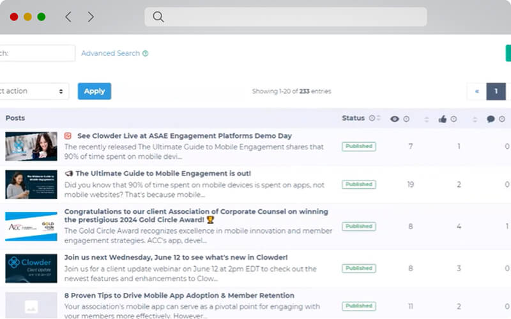Open Congratulations Association of Corporate Counsel post
The width and height of the screenshot is (511, 319).
pos(196,216)
